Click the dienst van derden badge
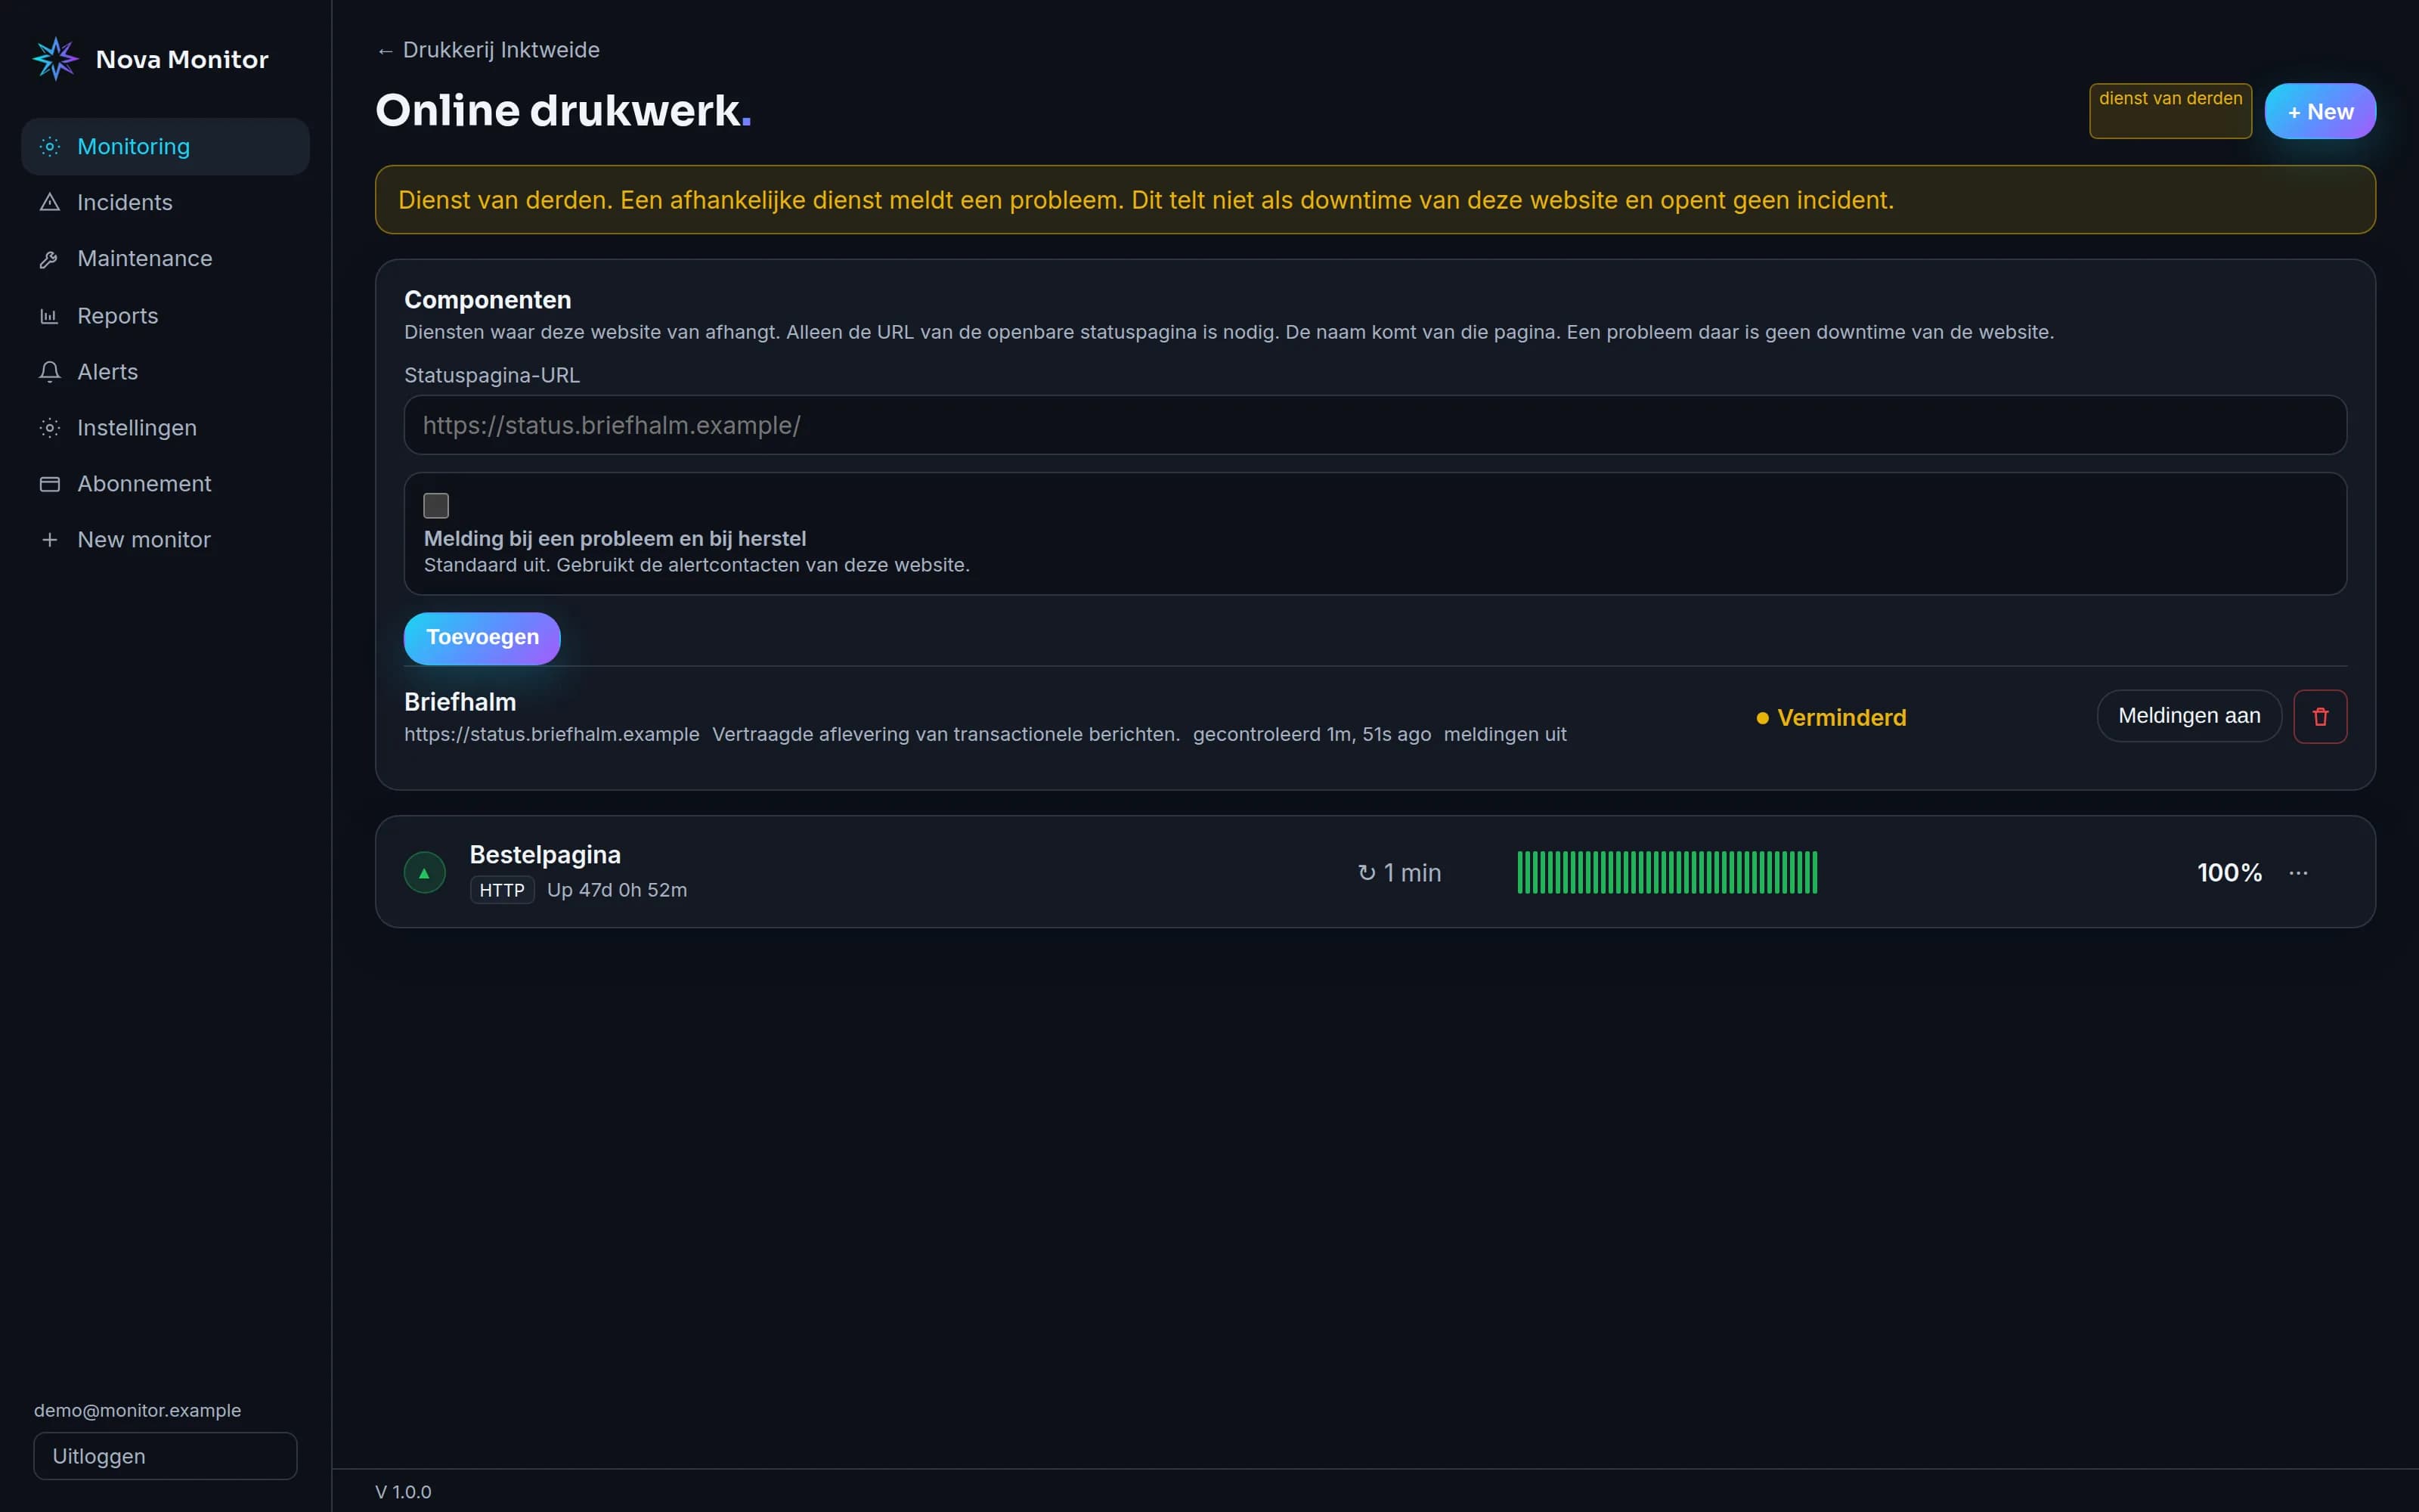This screenshot has height=1512, width=2419. pos(2170,111)
